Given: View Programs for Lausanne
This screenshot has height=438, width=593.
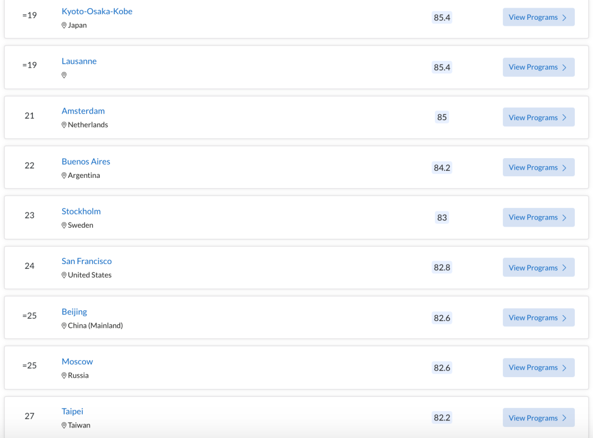Looking at the screenshot, I should click(x=539, y=68).
